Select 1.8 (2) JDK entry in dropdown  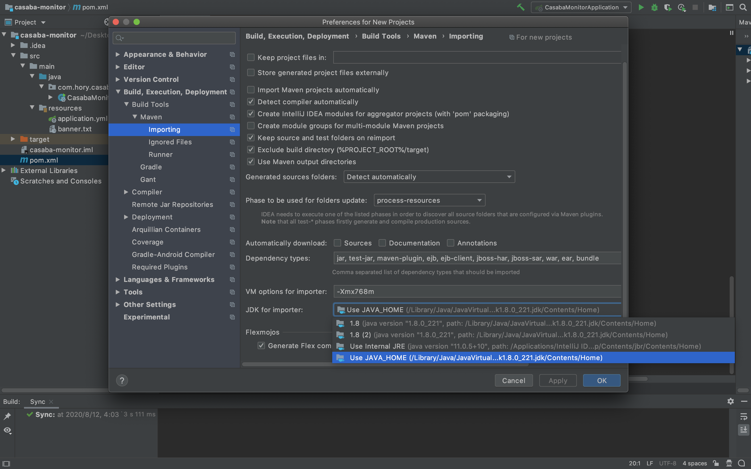click(533, 335)
